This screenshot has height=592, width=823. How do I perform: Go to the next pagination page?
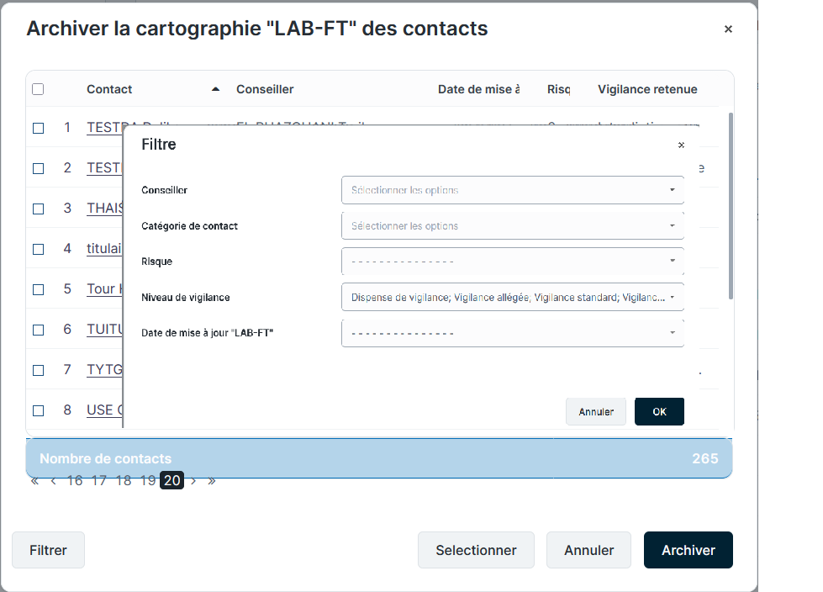point(193,481)
